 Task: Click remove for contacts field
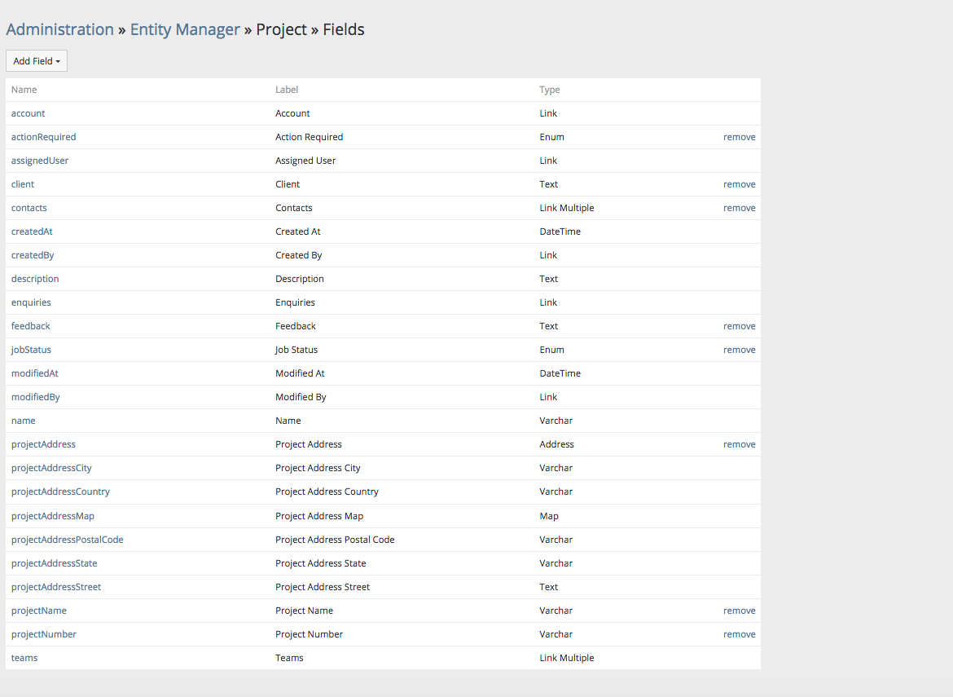739,208
